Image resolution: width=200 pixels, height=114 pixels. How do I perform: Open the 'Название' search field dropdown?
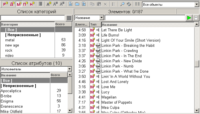click(x=102, y=18)
